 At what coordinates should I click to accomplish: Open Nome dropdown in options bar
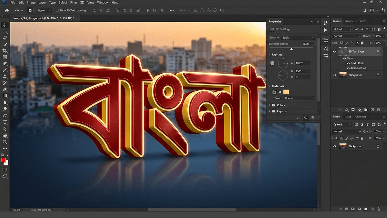(44, 10)
